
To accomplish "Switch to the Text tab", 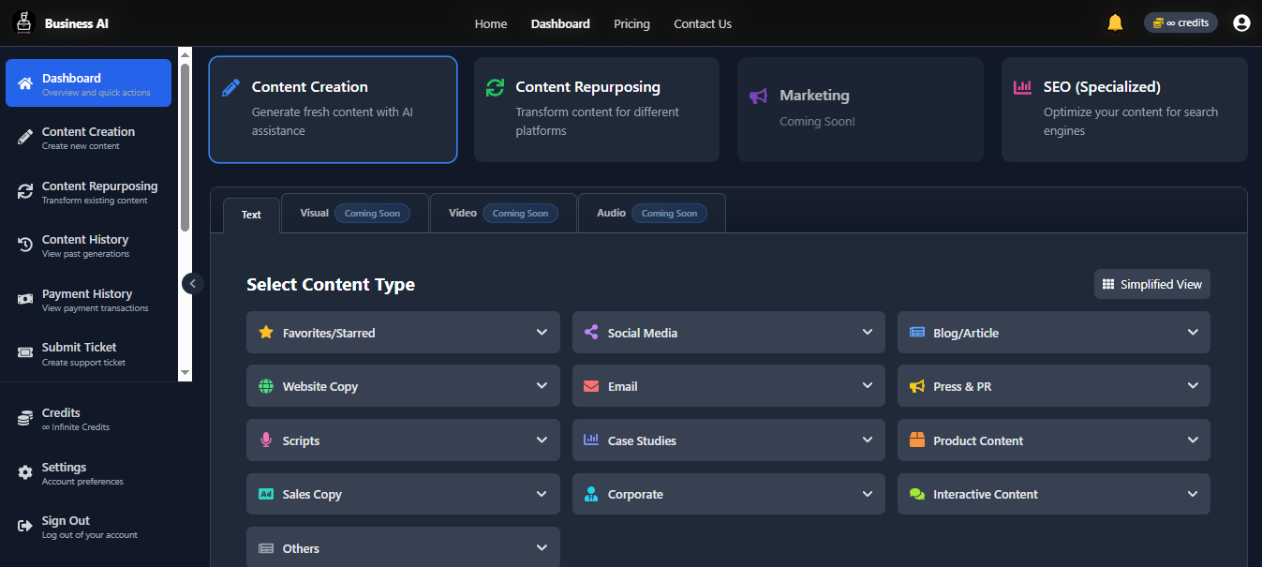I will pos(251,215).
